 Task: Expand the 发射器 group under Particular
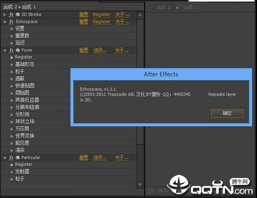tap(12, 172)
